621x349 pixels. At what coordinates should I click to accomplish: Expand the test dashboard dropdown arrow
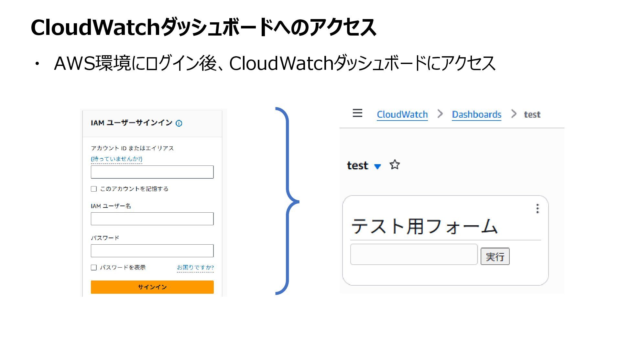click(377, 166)
